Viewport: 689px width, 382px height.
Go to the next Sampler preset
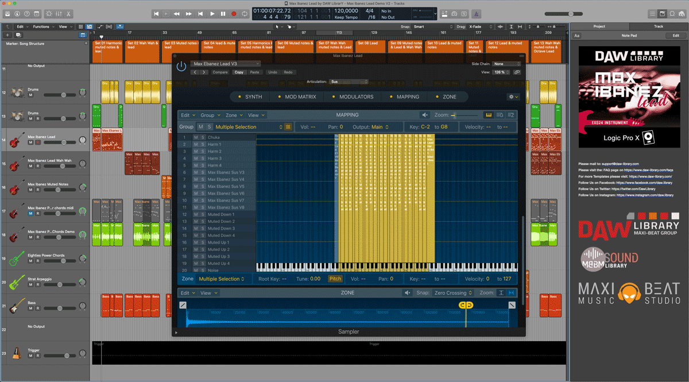(x=203, y=72)
